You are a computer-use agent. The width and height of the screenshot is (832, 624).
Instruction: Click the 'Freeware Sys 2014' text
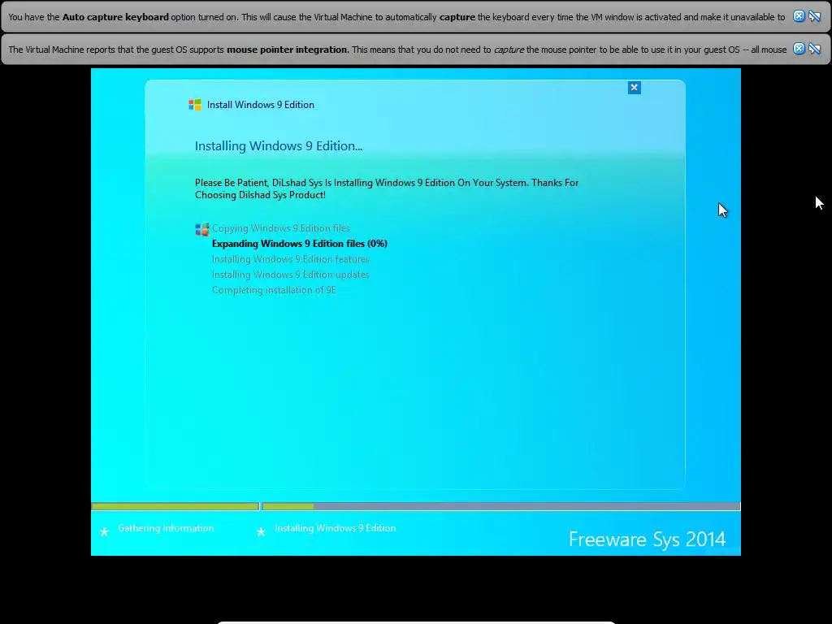(x=647, y=539)
